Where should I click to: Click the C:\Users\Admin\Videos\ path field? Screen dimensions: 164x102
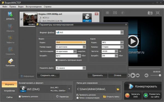coord(96,89)
